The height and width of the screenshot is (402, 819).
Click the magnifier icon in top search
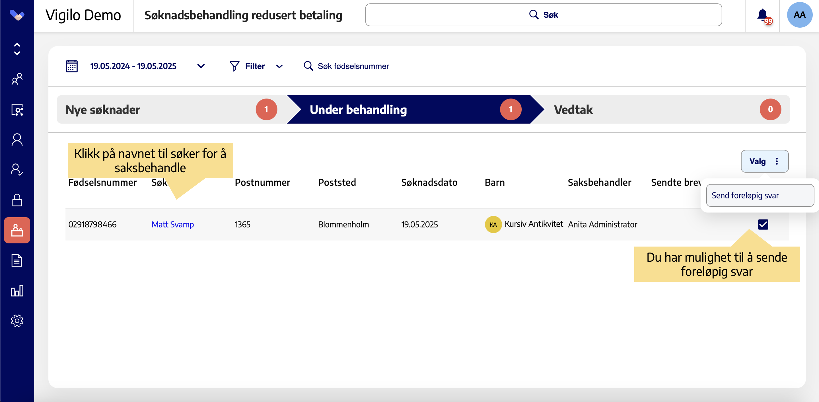point(534,15)
